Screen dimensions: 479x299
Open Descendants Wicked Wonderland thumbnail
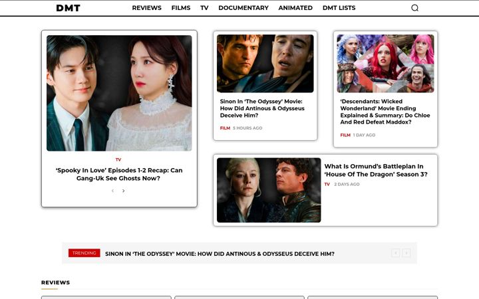point(385,64)
